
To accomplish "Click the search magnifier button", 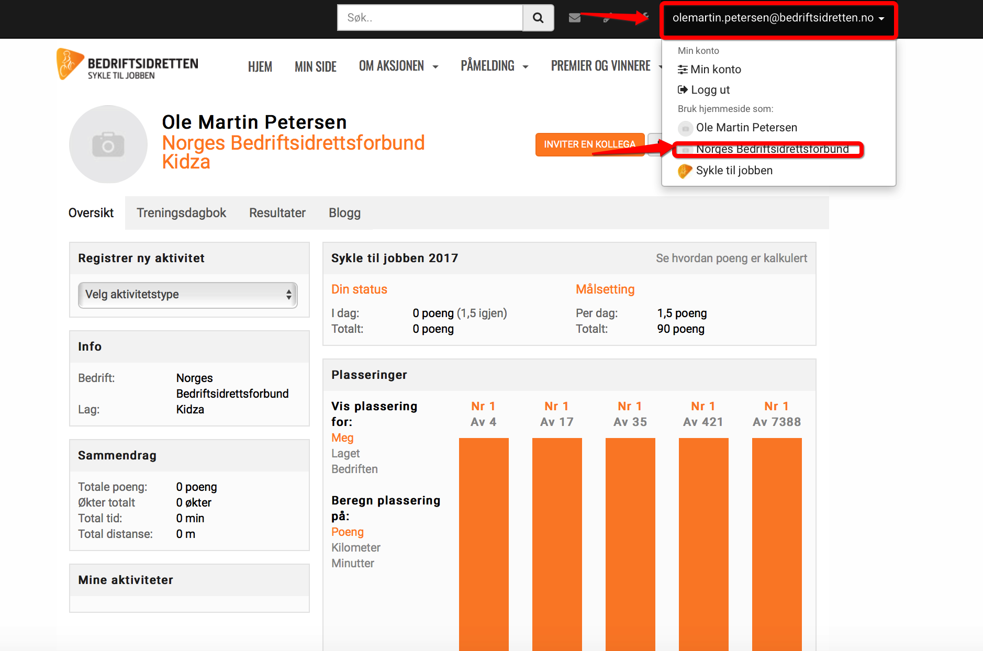I will pyautogui.click(x=538, y=18).
